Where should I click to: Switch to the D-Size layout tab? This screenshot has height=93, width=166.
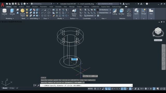pos(12,88)
